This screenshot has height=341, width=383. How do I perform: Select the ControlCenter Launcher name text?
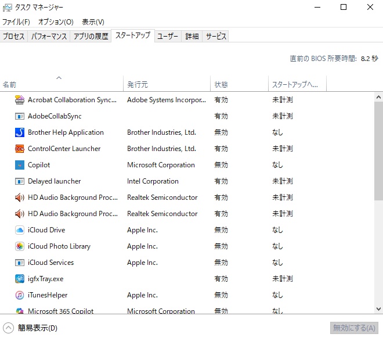click(x=64, y=149)
